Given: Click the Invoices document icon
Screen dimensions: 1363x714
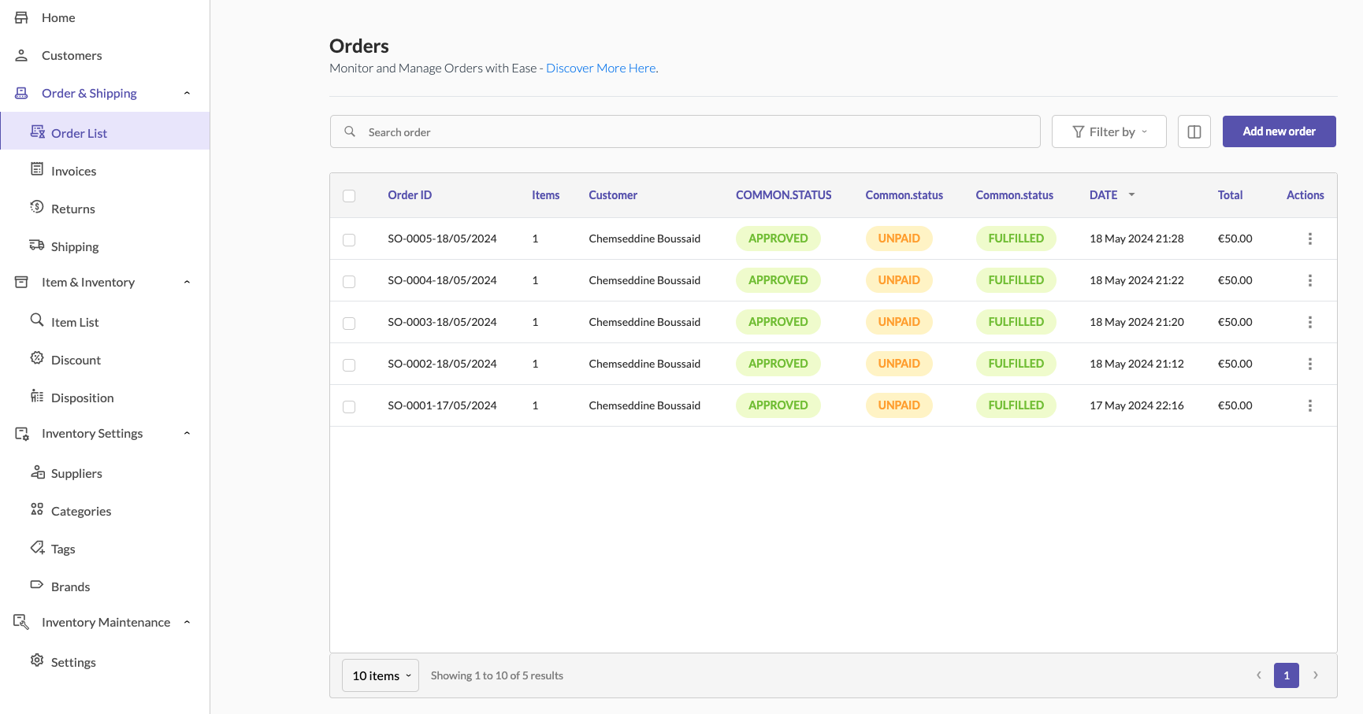Looking at the screenshot, I should [x=37, y=169].
